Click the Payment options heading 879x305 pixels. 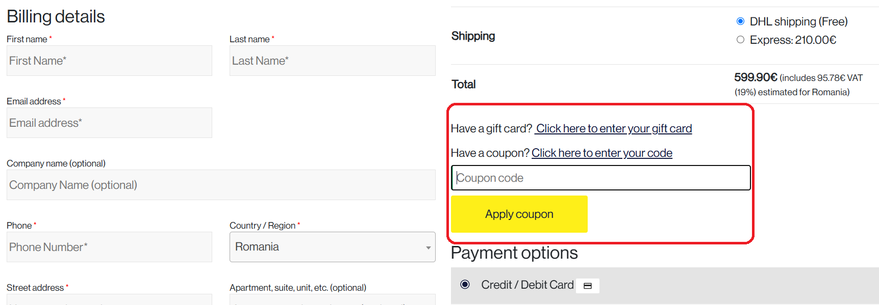(514, 253)
